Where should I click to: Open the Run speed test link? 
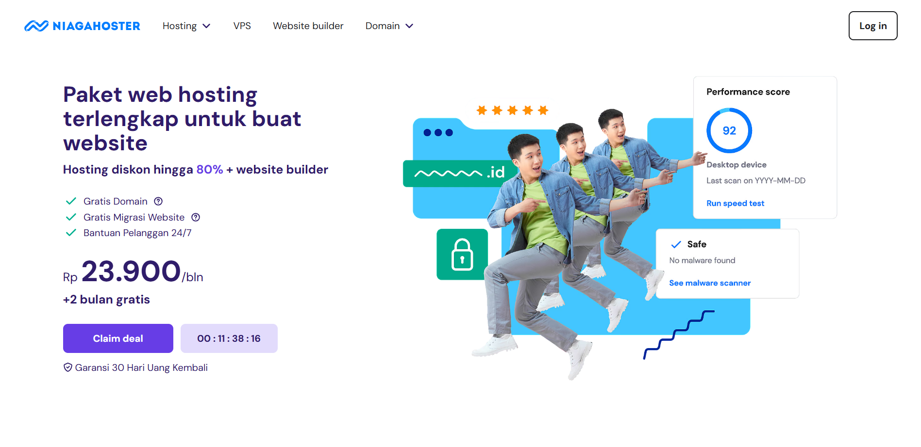(x=735, y=203)
